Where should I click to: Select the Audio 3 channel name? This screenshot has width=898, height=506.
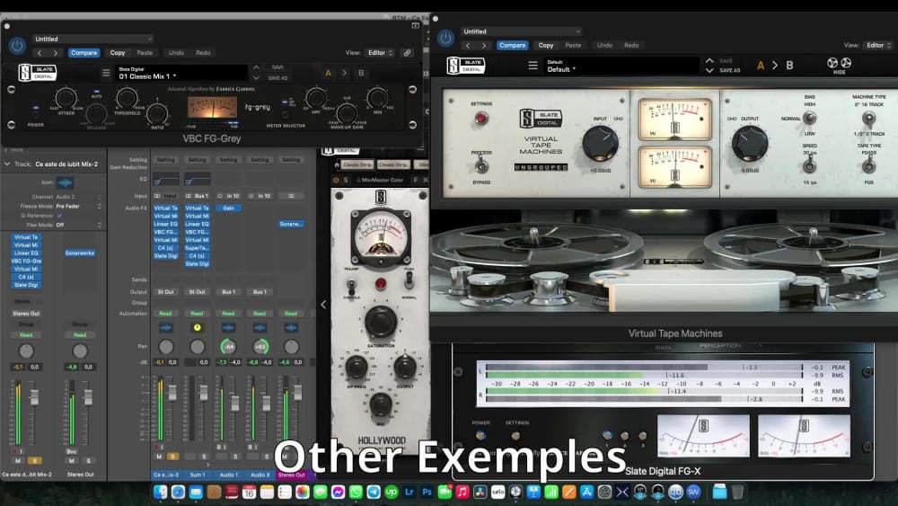point(260,475)
